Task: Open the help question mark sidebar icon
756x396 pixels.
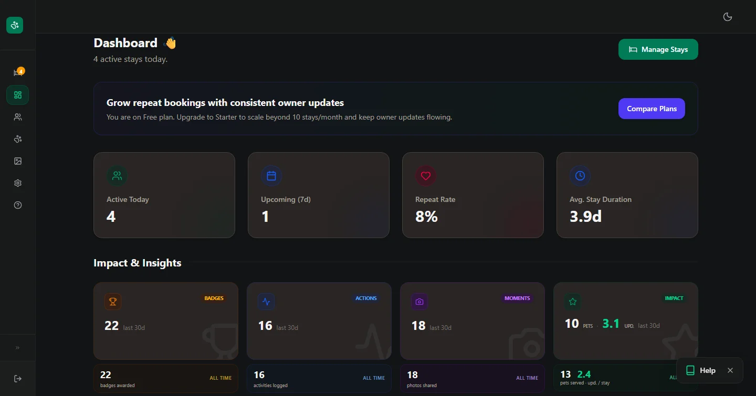Action: [x=18, y=205]
